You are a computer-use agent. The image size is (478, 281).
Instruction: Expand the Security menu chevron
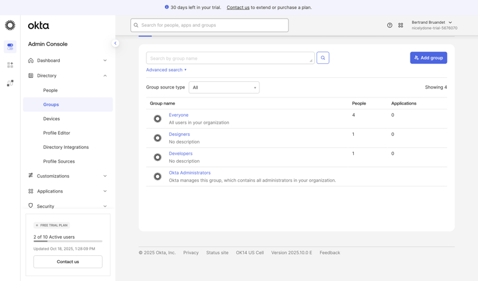pyautogui.click(x=105, y=206)
